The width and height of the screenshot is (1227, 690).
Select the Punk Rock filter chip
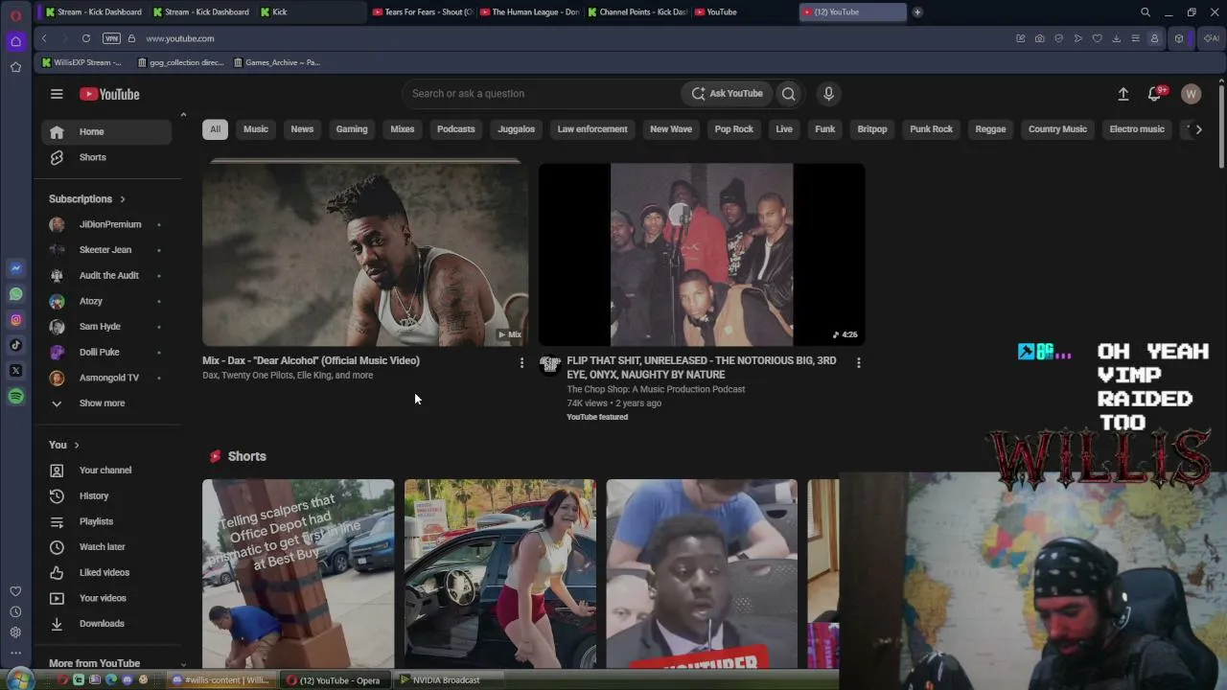click(x=932, y=129)
